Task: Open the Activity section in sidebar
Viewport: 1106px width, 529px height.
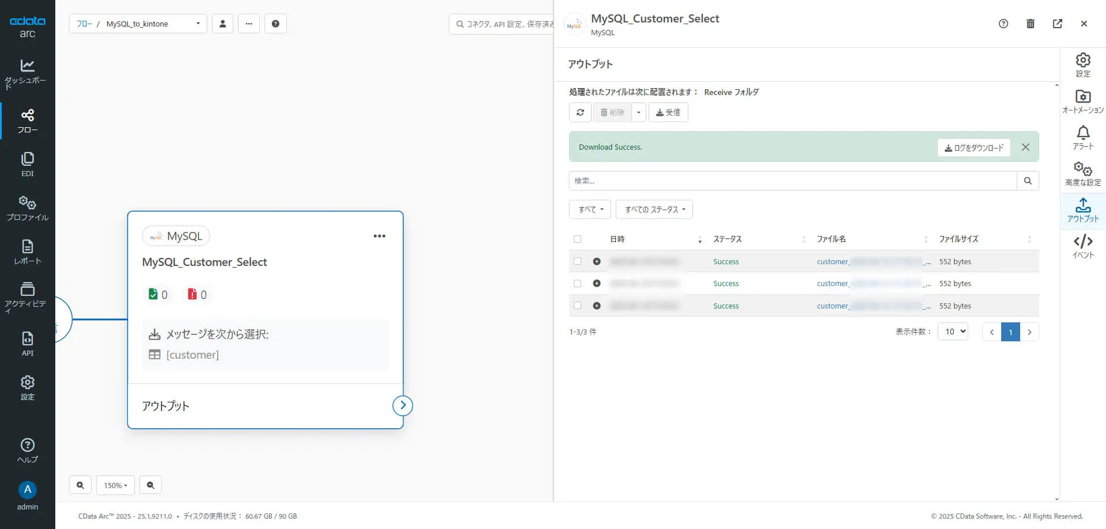Action: pyautogui.click(x=27, y=298)
